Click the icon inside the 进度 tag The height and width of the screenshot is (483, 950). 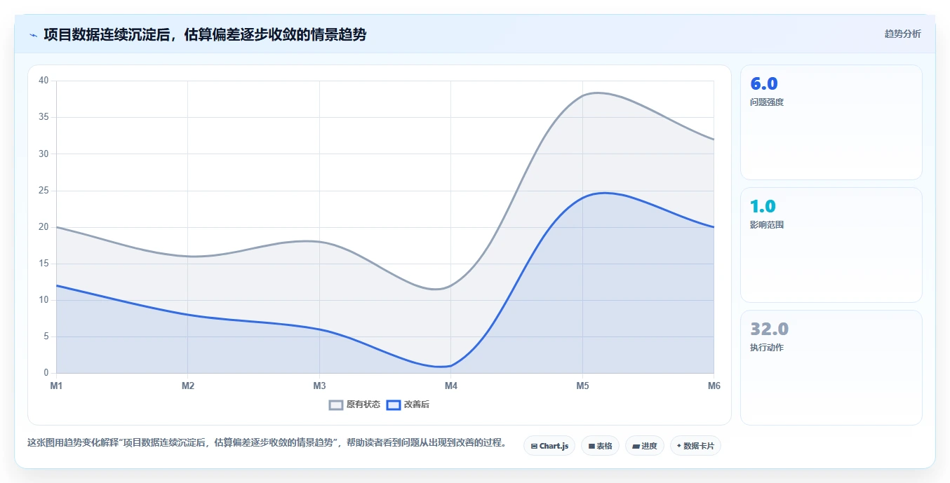[x=636, y=446]
